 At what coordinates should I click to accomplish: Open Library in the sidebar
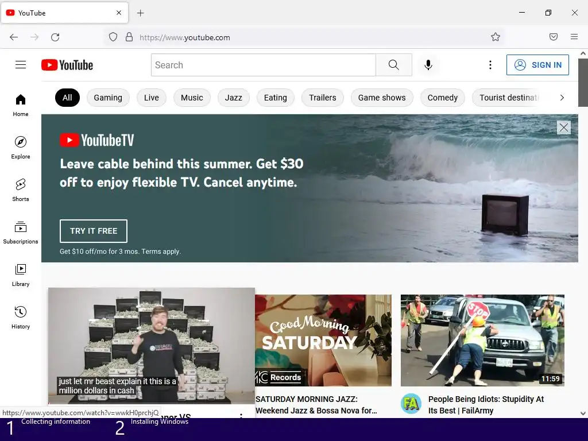pos(21,275)
